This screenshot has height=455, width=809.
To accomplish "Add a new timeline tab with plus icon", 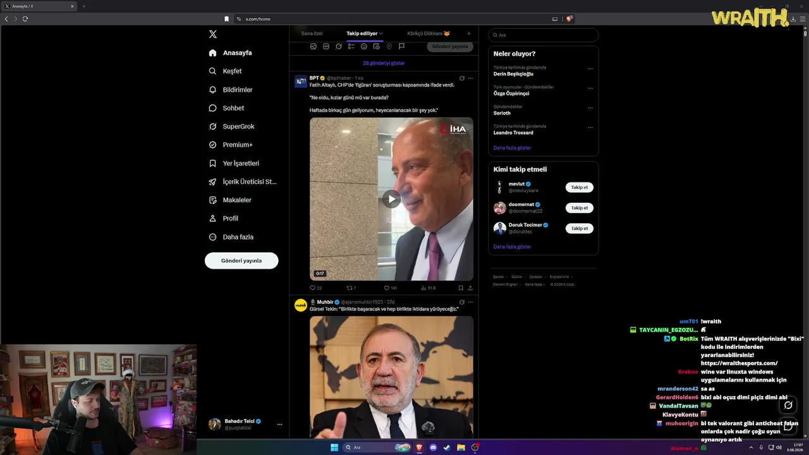I will [x=468, y=33].
